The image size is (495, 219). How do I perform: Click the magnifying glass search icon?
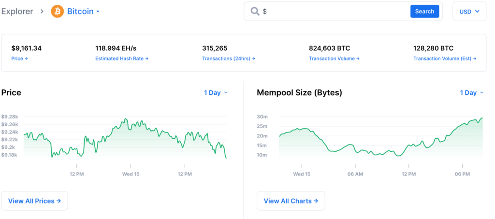point(255,11)
